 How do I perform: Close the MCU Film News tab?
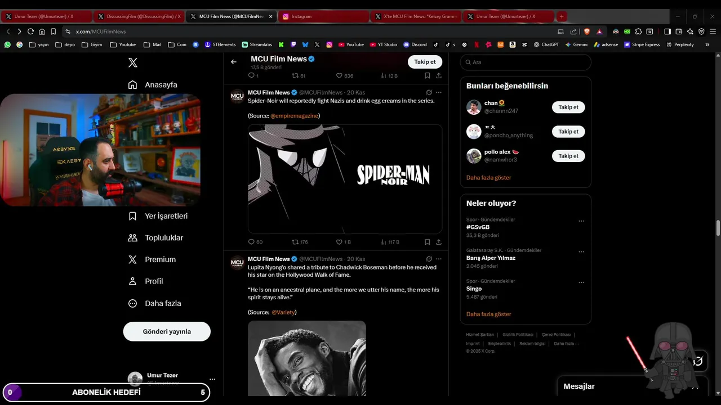coord(271,17)
